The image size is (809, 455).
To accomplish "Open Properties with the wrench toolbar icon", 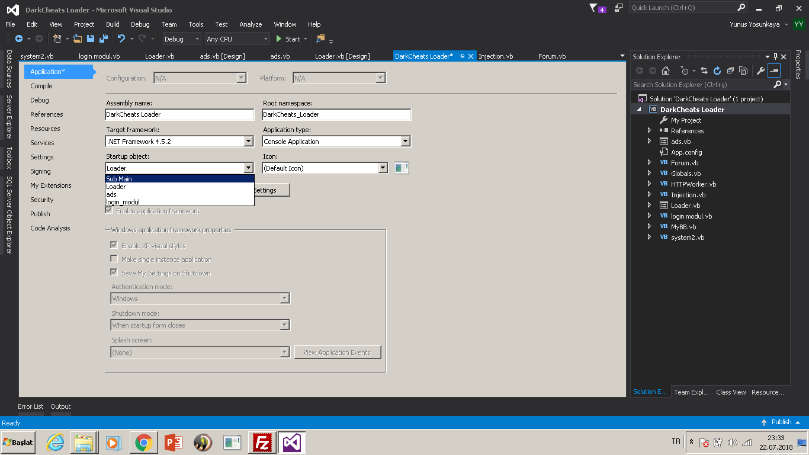I will 761,71.
